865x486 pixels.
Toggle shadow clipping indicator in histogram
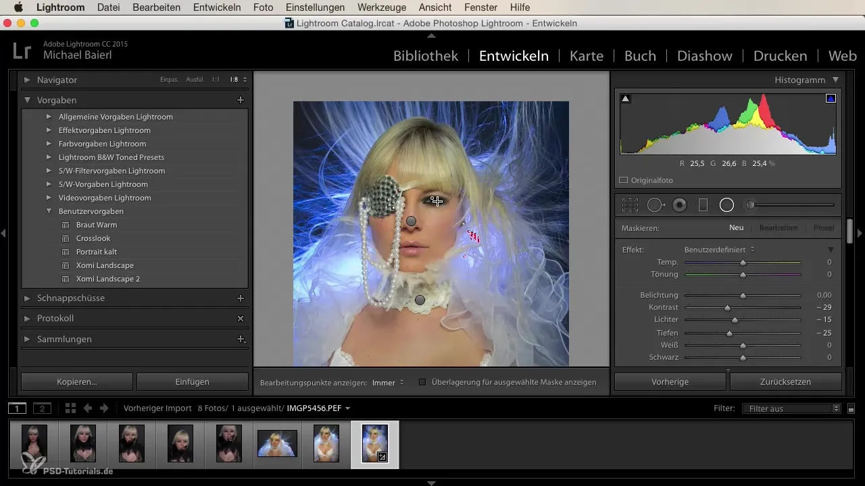625,99
